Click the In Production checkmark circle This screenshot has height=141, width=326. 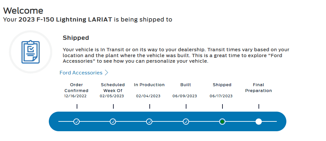[149, 121]
